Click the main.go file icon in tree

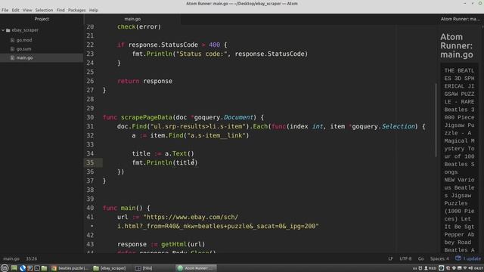tap(12, 57)
